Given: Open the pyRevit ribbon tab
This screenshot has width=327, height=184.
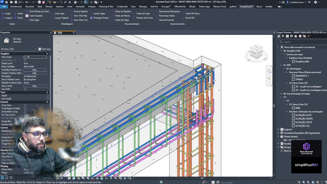Looking at the screenshot, I should tap(233, 7).
